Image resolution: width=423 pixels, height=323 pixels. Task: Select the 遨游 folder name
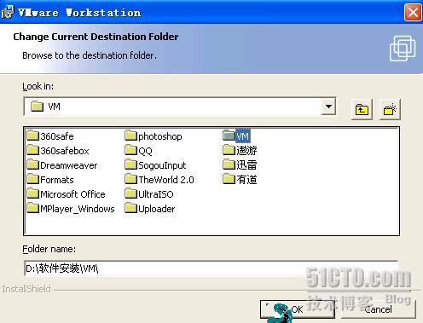(x=246, y=151)
